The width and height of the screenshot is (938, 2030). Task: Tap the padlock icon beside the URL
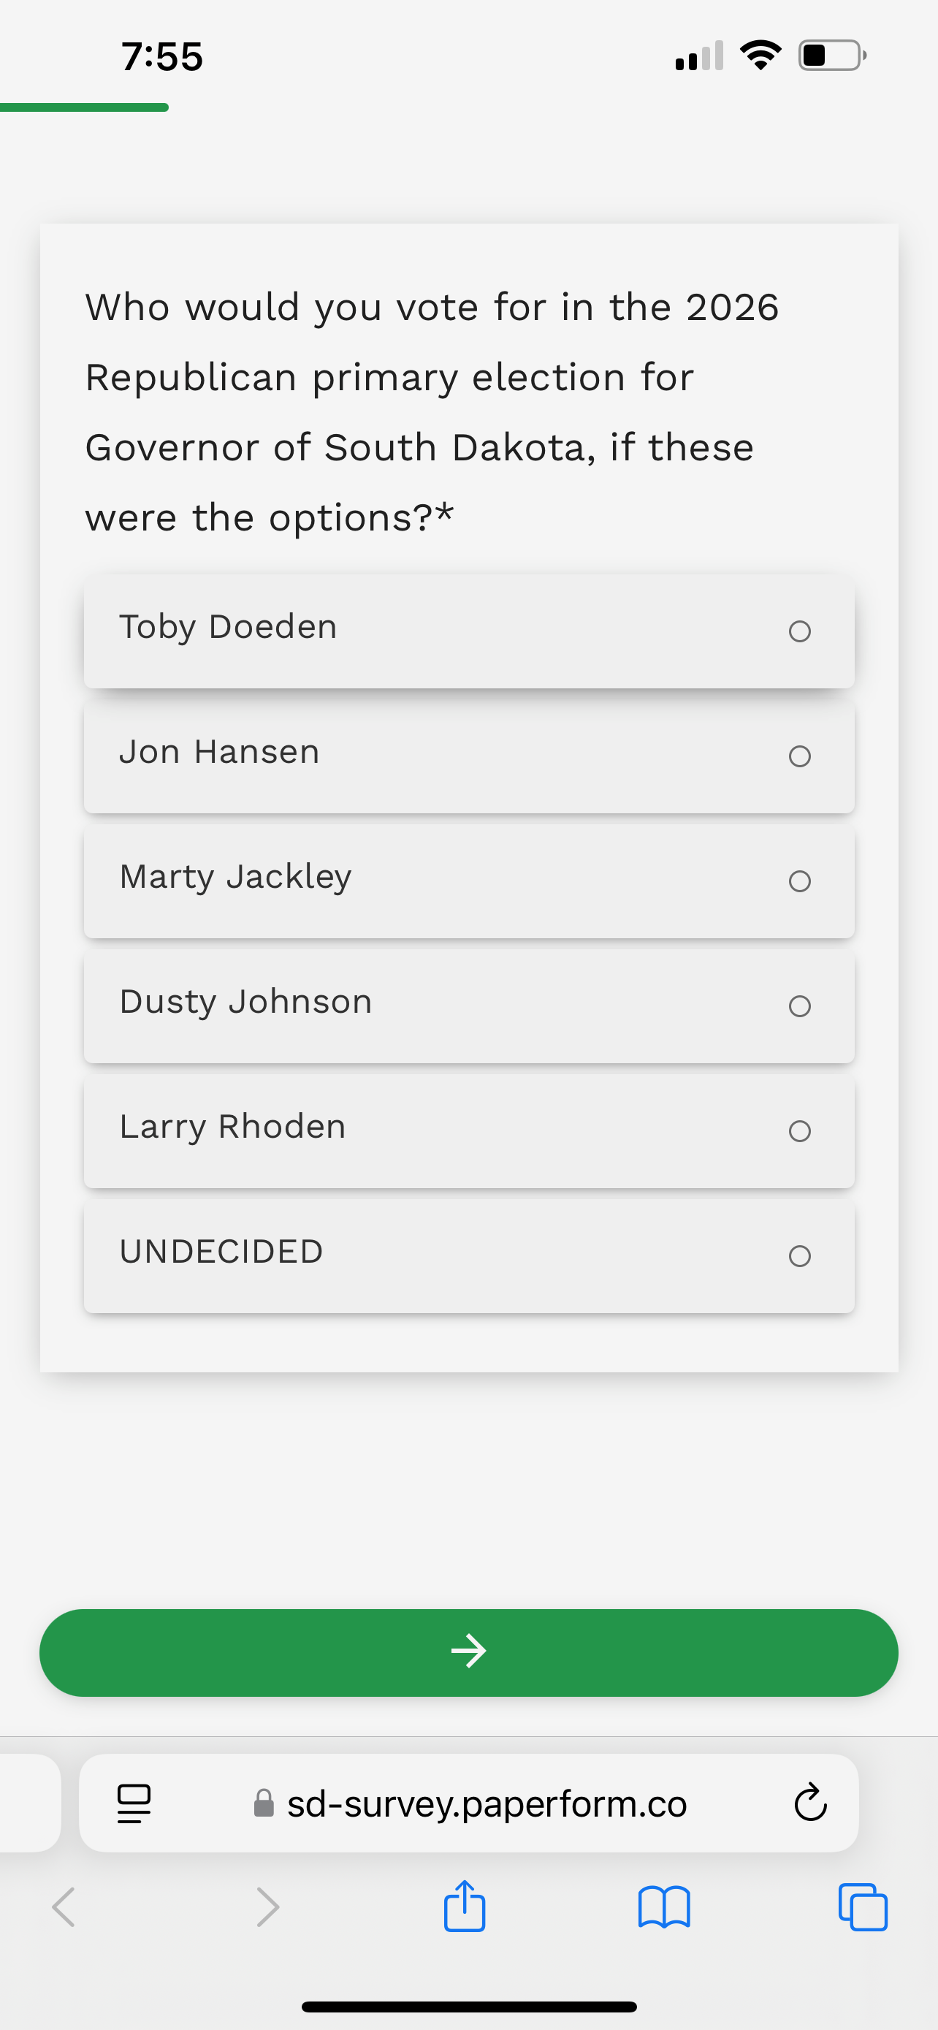pos(264,1803)
